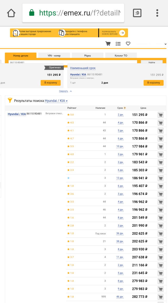The height and width of the screenshot is (303, 168).
Task: Add the 4.5 rating 170 866 ₽ offer to cart
Action: pos(160,123)
